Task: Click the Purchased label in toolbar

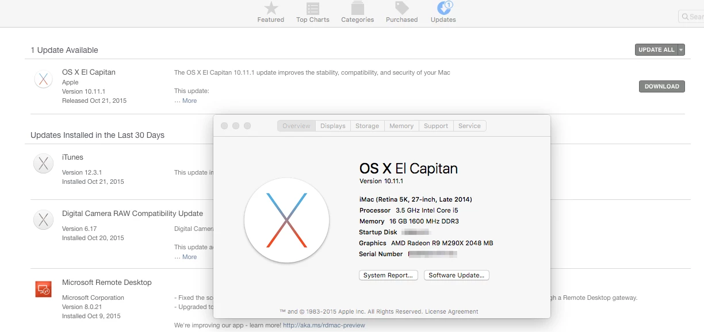Action: (402, 20)
